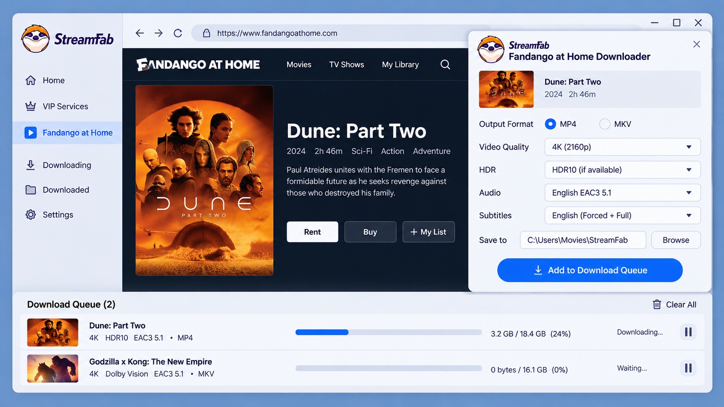Add movie via My List button
The width and height of the screenshot is (724, 407).
[429, 232]
